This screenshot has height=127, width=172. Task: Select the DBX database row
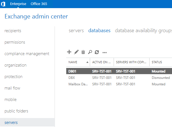click(x=72, y=77)
